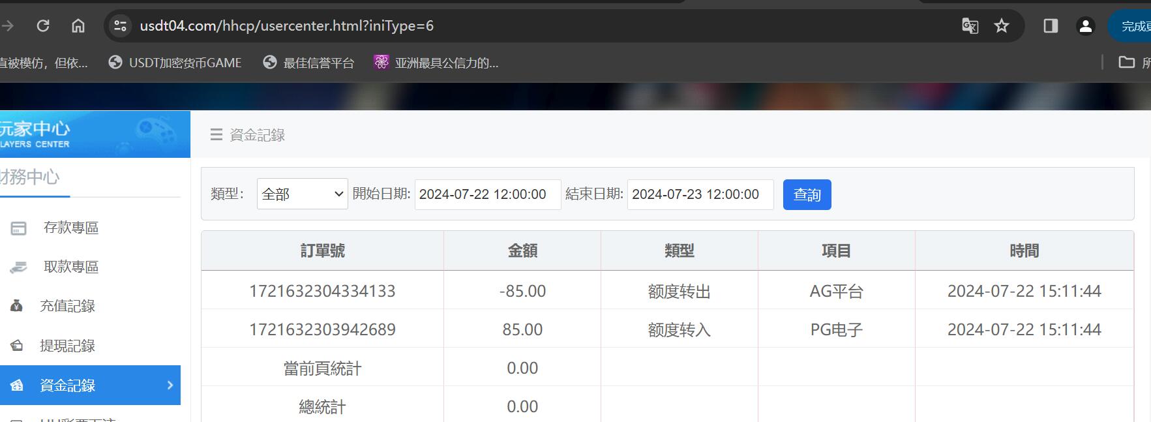Select the 資金記錄 sidebar item
Viewport: 1151px width, 422px height.
(x=90, y=385)
